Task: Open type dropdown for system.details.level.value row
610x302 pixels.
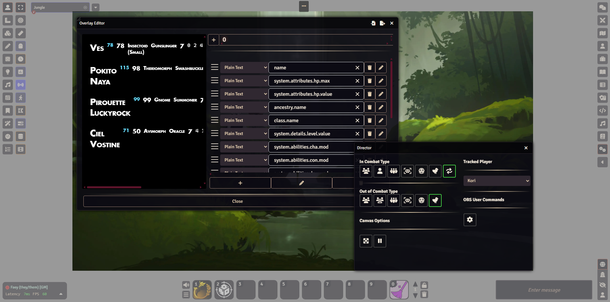Action: 244,134
